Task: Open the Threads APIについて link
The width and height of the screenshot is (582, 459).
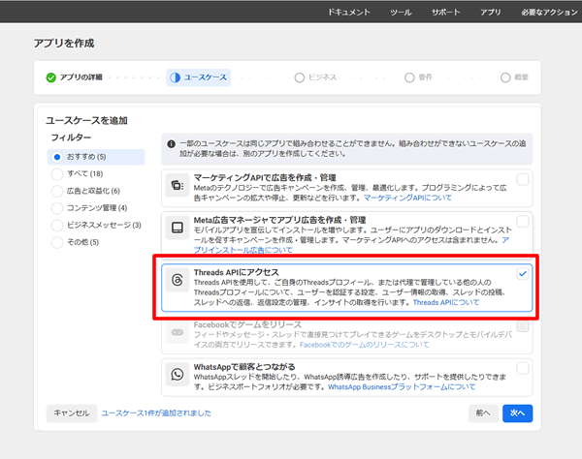Action: tap(446, 302)
